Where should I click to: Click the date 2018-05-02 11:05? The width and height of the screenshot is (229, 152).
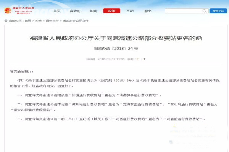tap(111, 59)
